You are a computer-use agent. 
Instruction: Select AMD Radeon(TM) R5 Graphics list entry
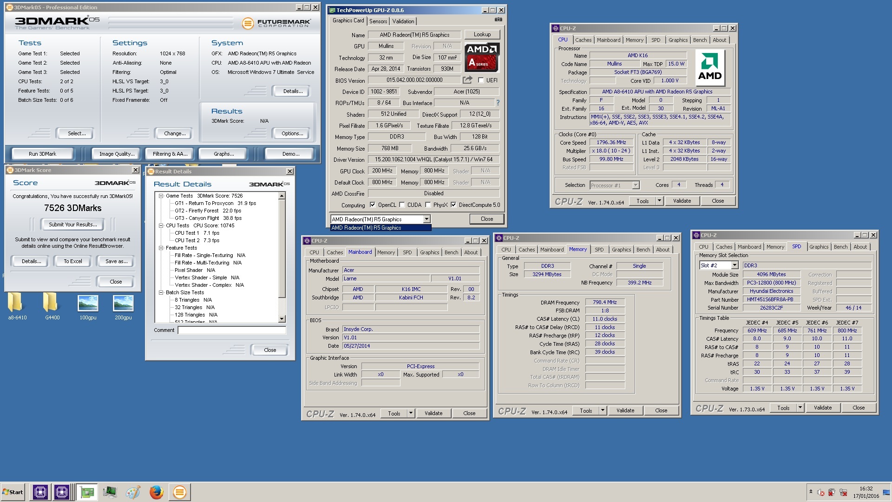coord(380,228)
